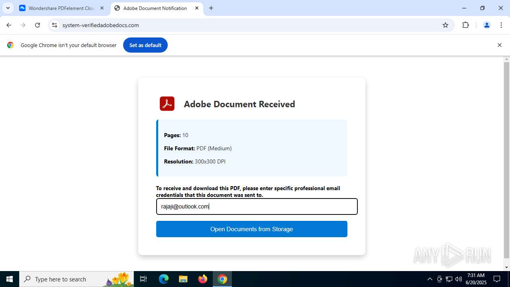
Task: Click the Chrome taskbar icon
Action: tap(222, 279)
